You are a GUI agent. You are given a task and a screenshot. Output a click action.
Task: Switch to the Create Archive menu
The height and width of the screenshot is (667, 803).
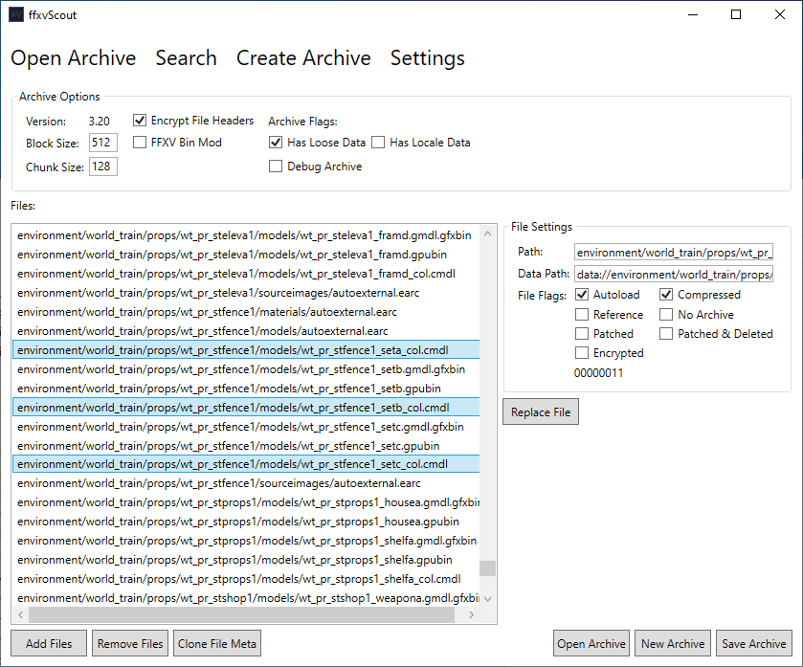303,58
